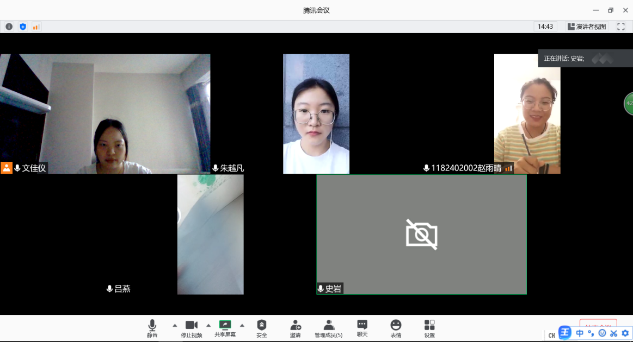The image size is (633, 342).
Task: Open the 设置 settings panel
Action: click(x=429, y=328)
